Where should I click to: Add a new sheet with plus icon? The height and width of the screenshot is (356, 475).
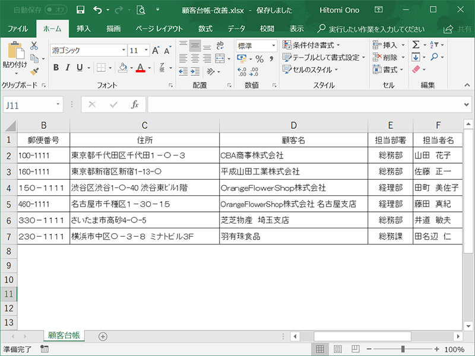coord(103,336)
